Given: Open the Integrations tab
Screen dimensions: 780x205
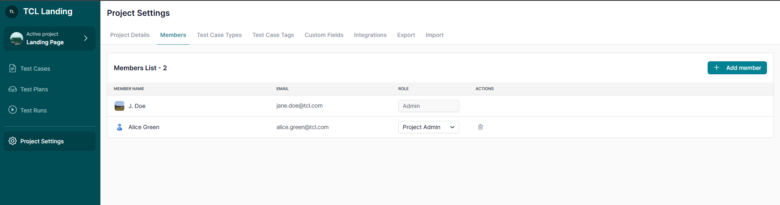Looking at the screenshot, I should coord(370,35).
